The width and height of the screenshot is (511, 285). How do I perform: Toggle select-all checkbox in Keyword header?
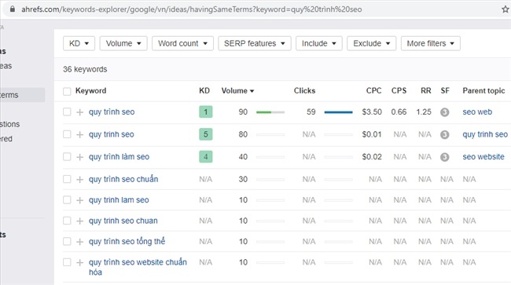[x=67, y=91]
